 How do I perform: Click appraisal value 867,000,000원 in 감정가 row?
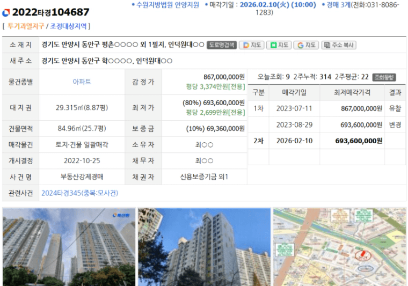click(224, 77)
